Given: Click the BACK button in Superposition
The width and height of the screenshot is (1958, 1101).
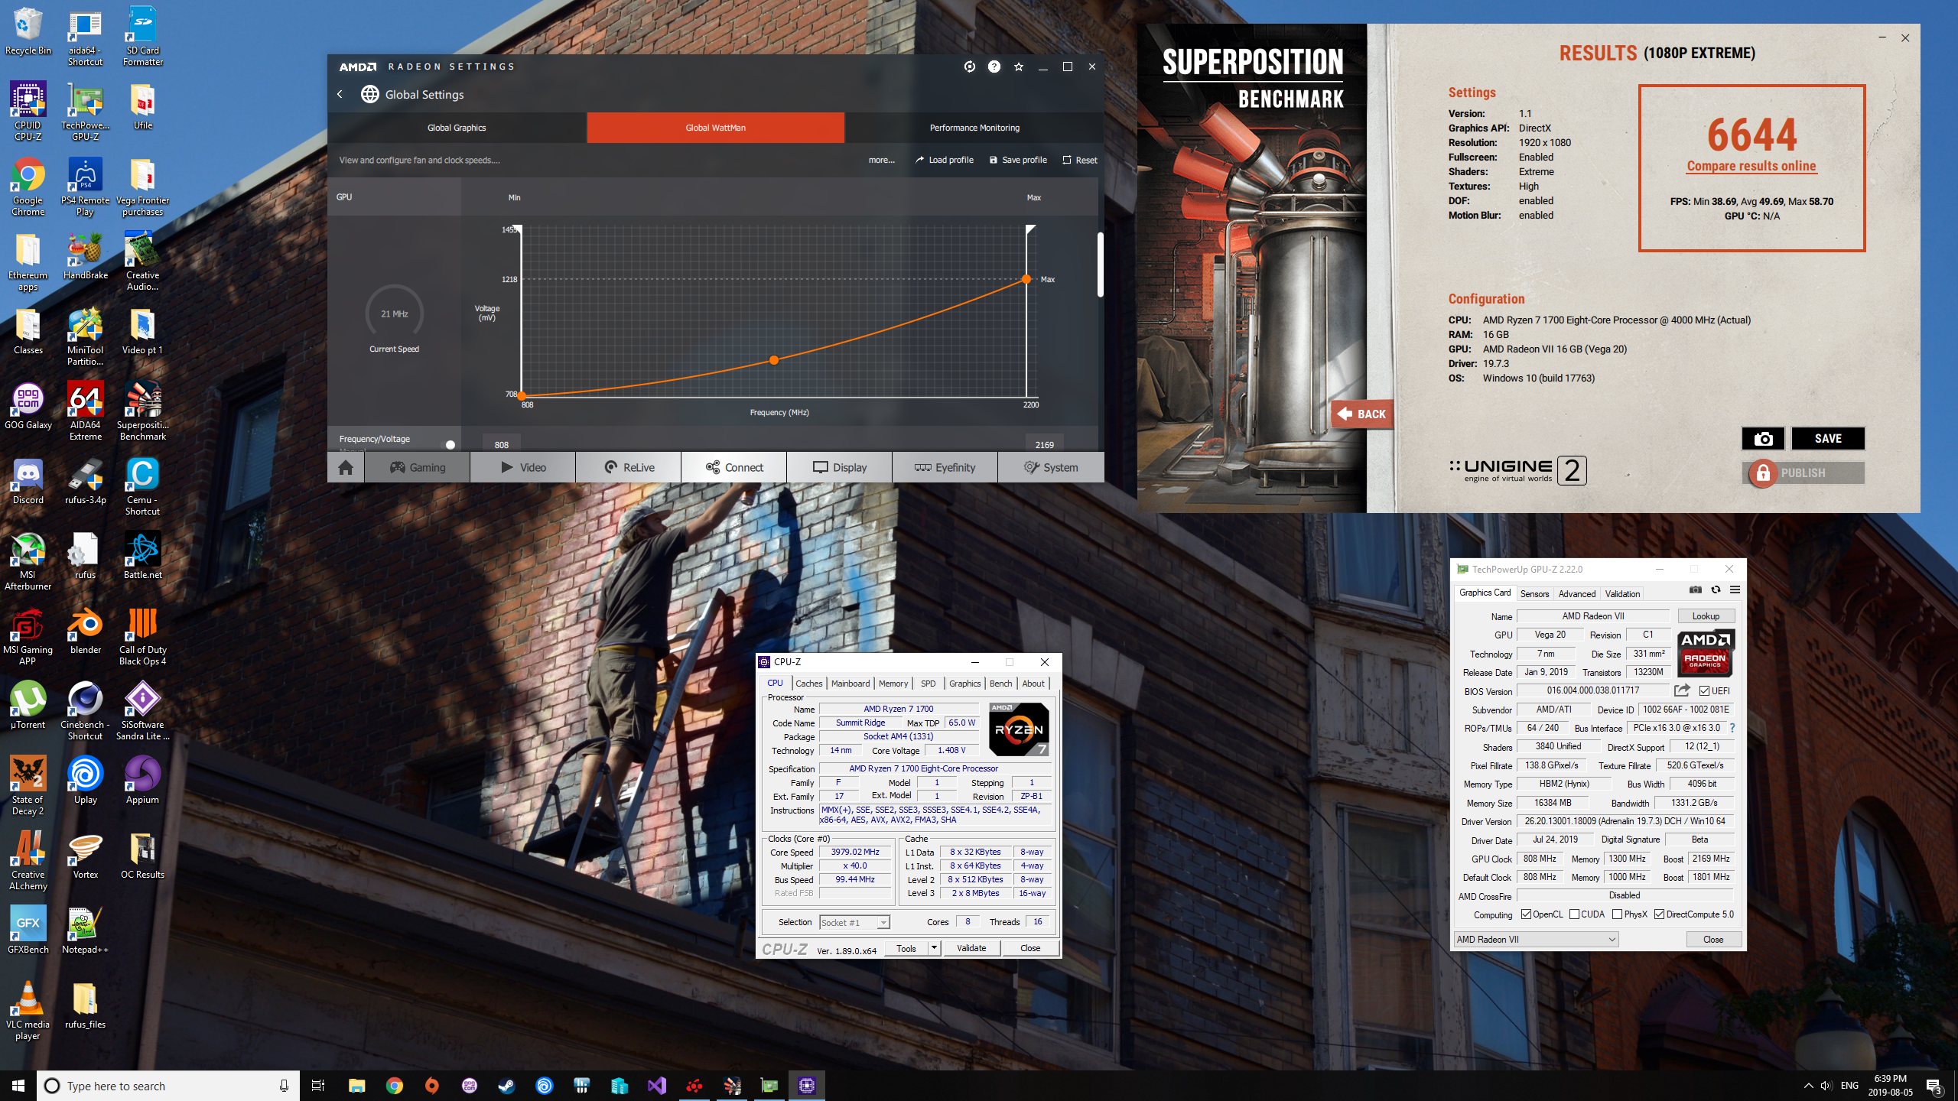Looking at the screenshot, I should point(1362,414).
